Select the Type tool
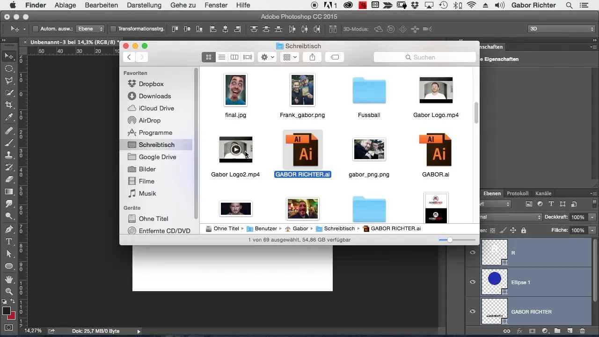 [x=9, y=241]
